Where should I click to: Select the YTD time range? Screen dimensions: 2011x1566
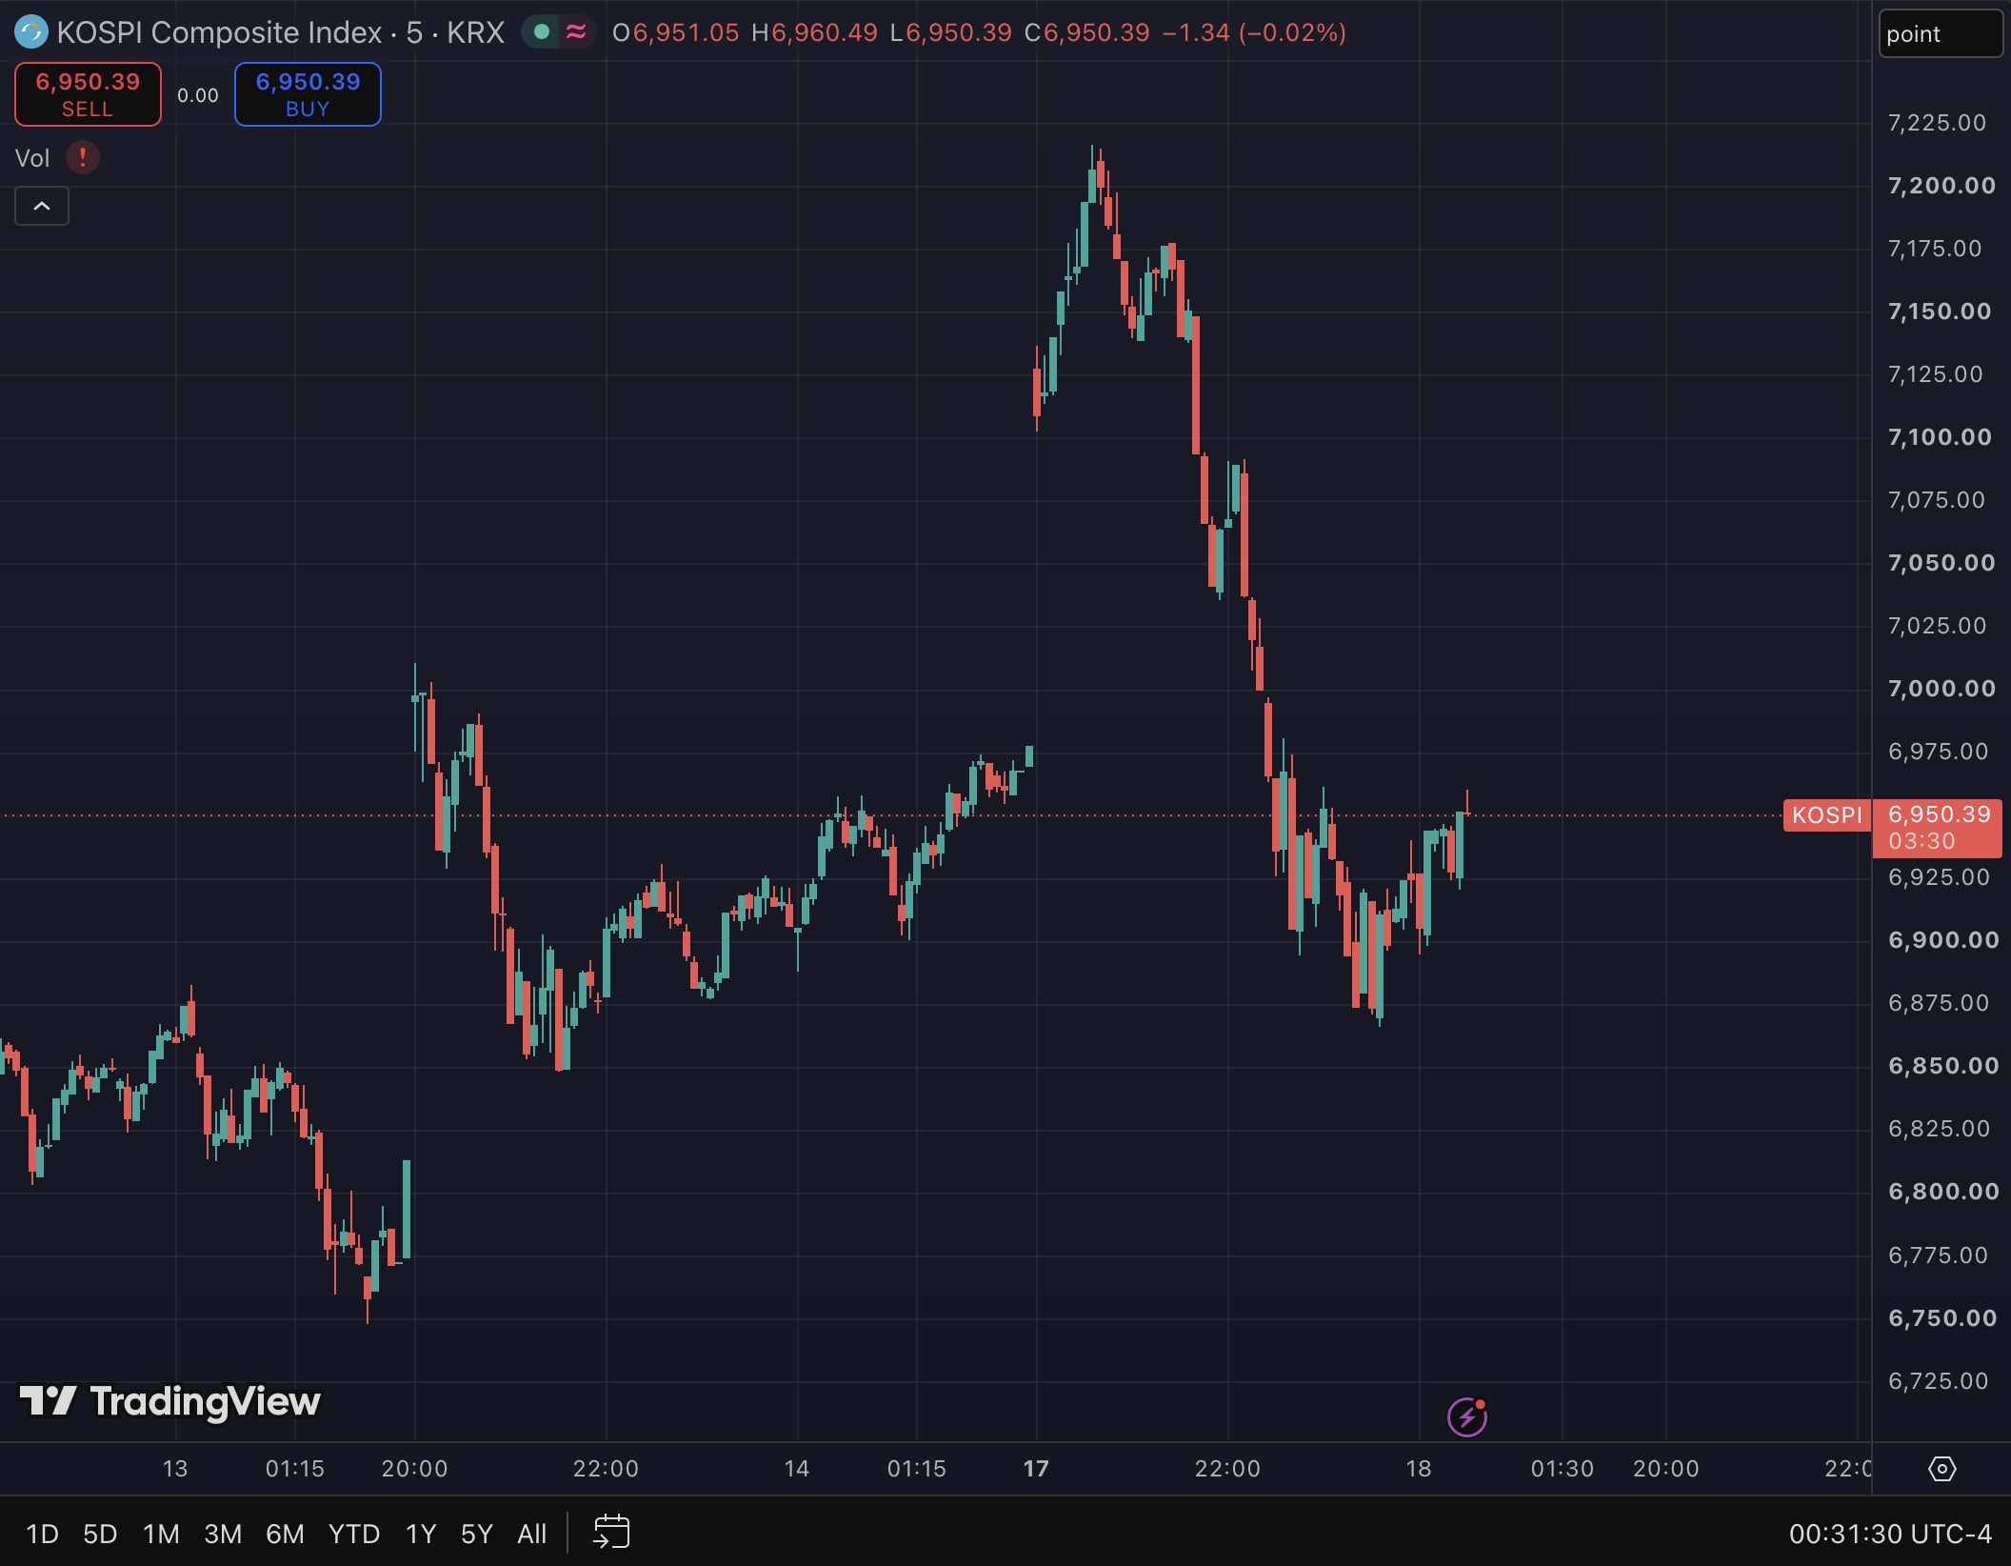pos(354,1534)
